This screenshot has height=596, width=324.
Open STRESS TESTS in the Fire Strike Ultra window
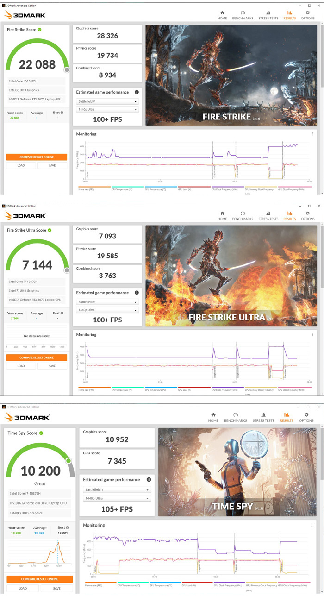(268, 216)
